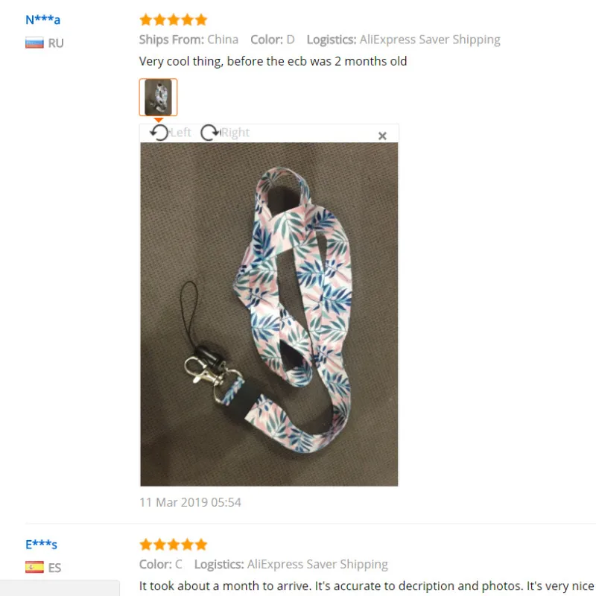Click the rotate right icon
Viewport: 596px width, 596px height.
(210, 133)
